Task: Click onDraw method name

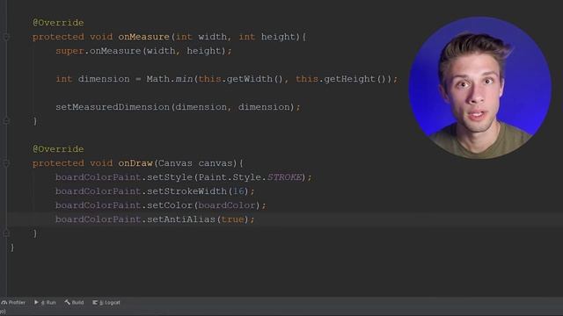Action: (x=135, y=163)
